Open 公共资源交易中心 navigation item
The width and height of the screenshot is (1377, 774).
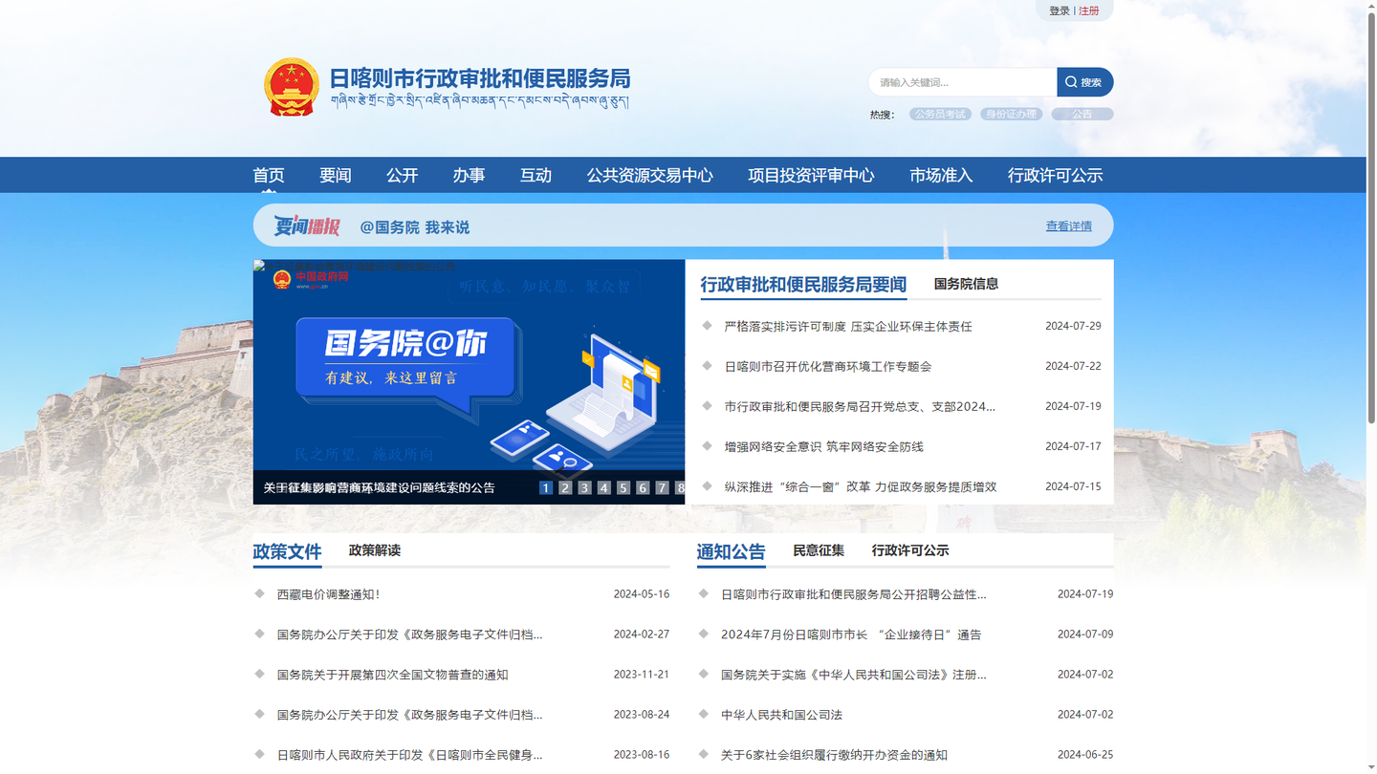click(650, 175)
